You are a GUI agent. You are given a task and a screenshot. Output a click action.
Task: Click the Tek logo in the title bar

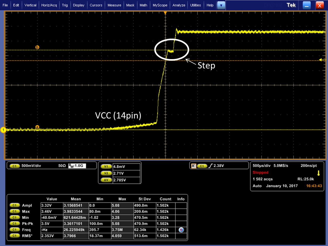[291, 5]
